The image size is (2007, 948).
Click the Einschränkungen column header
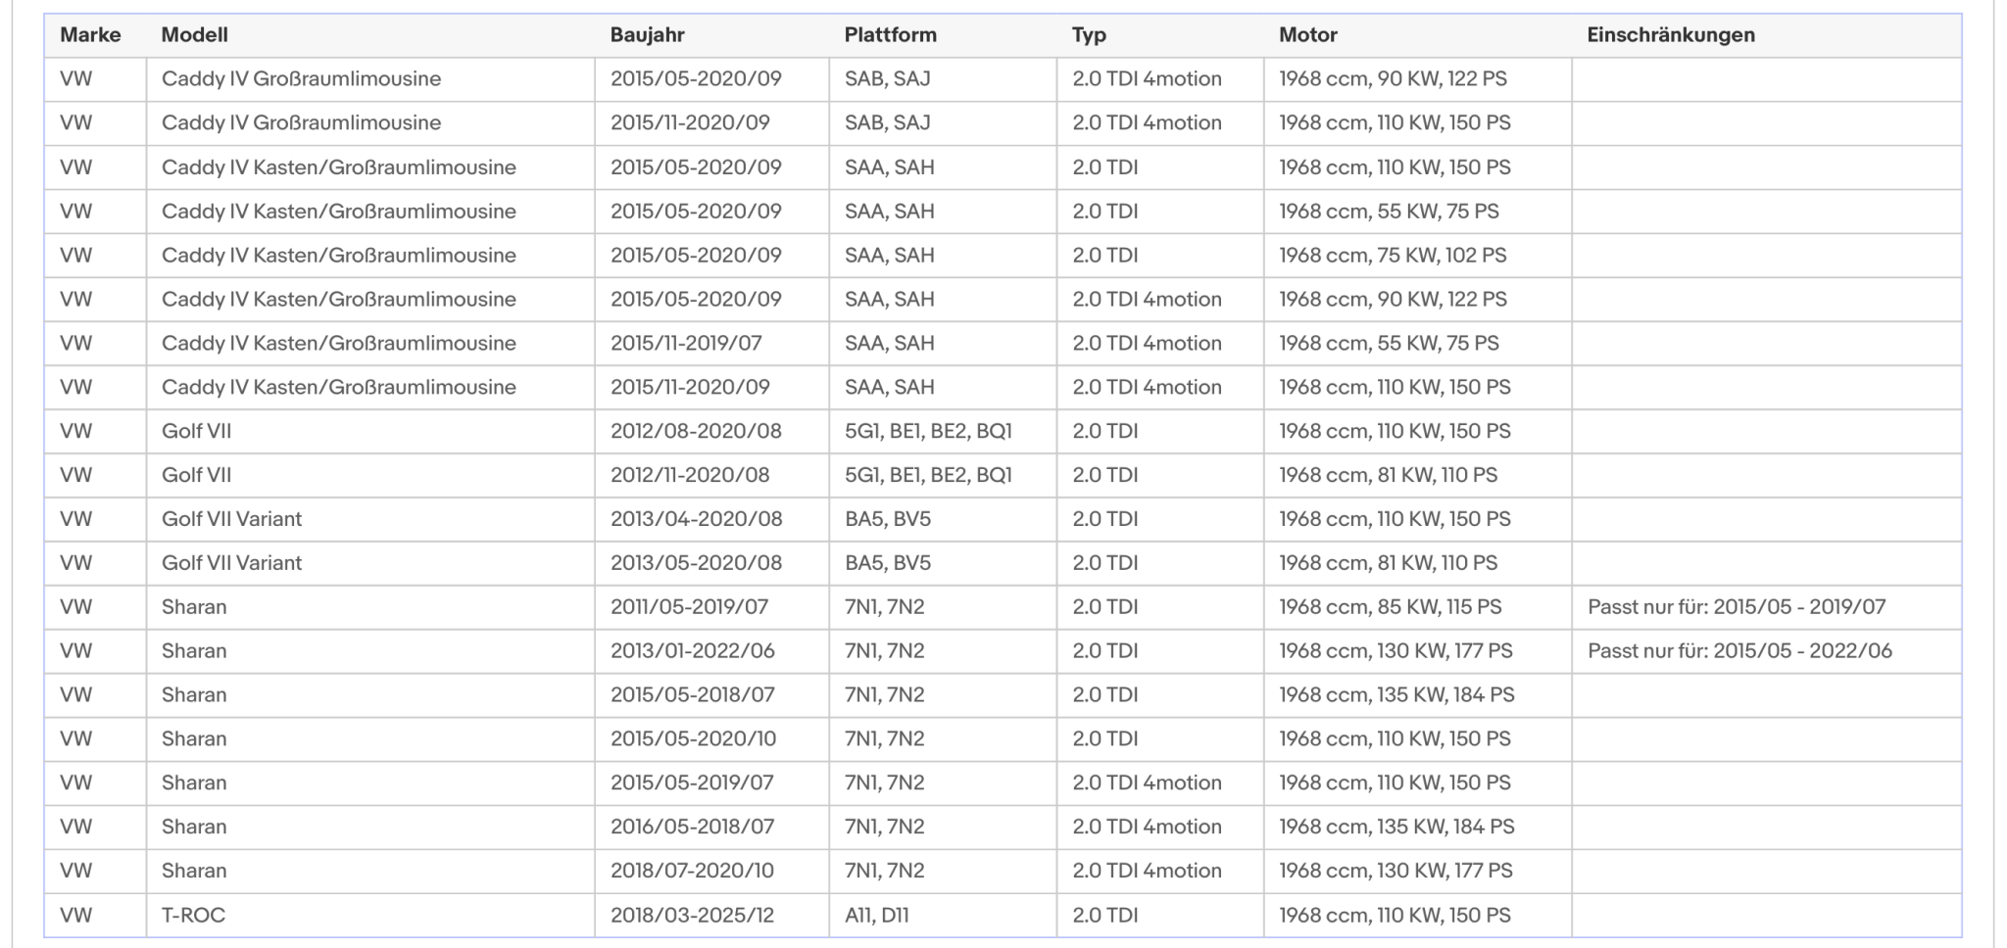coord(1671,35)
